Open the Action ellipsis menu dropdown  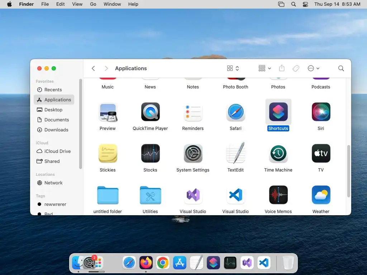coord(313,68)
